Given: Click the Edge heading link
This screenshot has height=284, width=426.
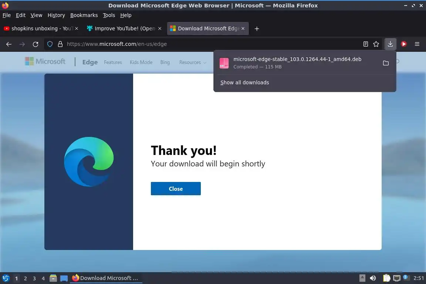Looking at the screenshot, I should (90, 62).
